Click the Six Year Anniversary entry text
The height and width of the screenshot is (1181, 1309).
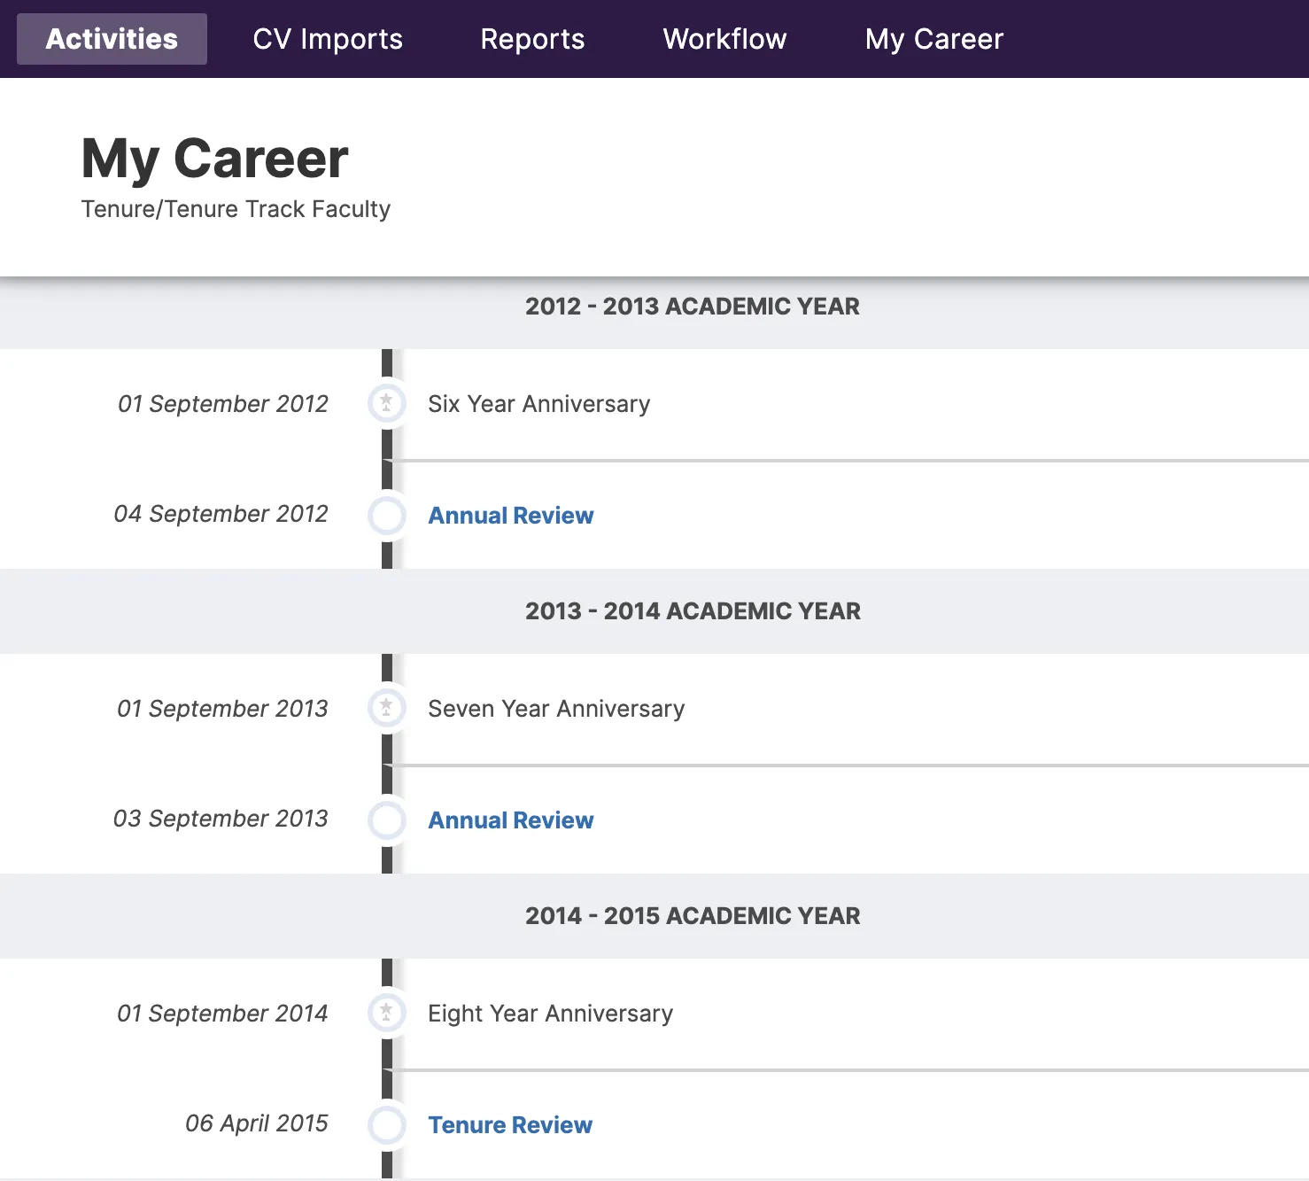(x=538, y=404)
